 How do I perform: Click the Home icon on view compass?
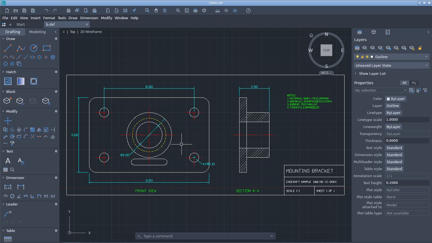[x=311, y=35]
